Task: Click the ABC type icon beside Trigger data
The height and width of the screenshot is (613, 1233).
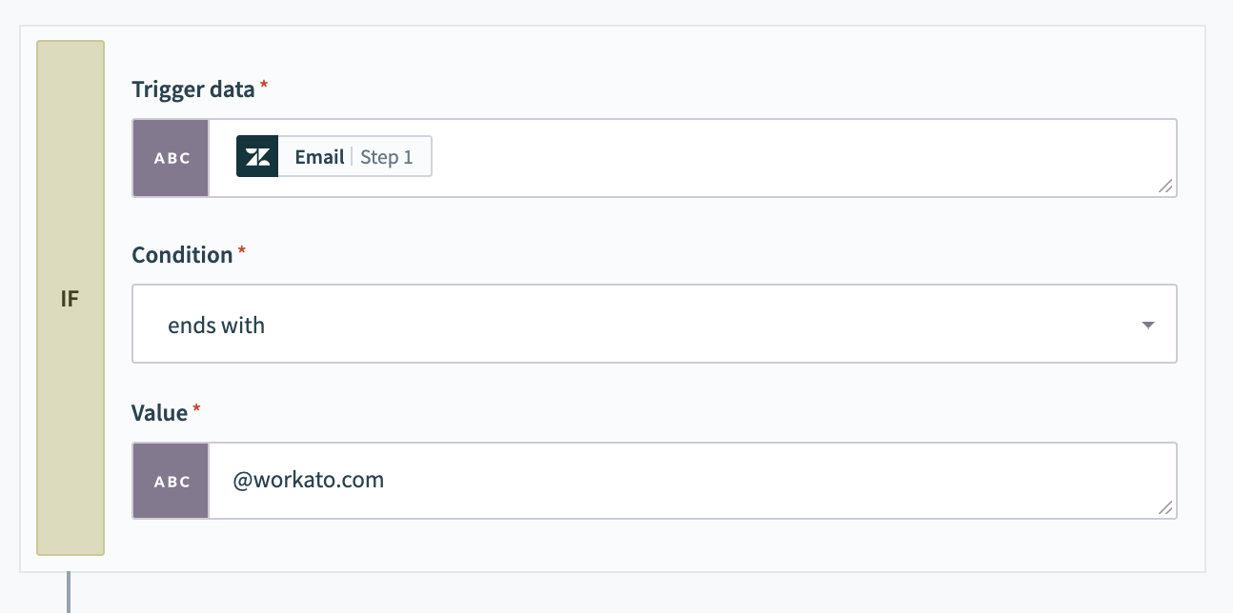Action: coord(172,158)
